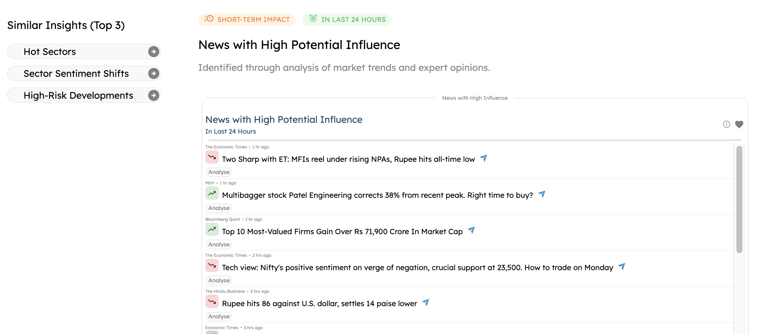765x334 pixels.
Task: Click share arrow next to Rupee hits 86 headline
Action: 426,303
